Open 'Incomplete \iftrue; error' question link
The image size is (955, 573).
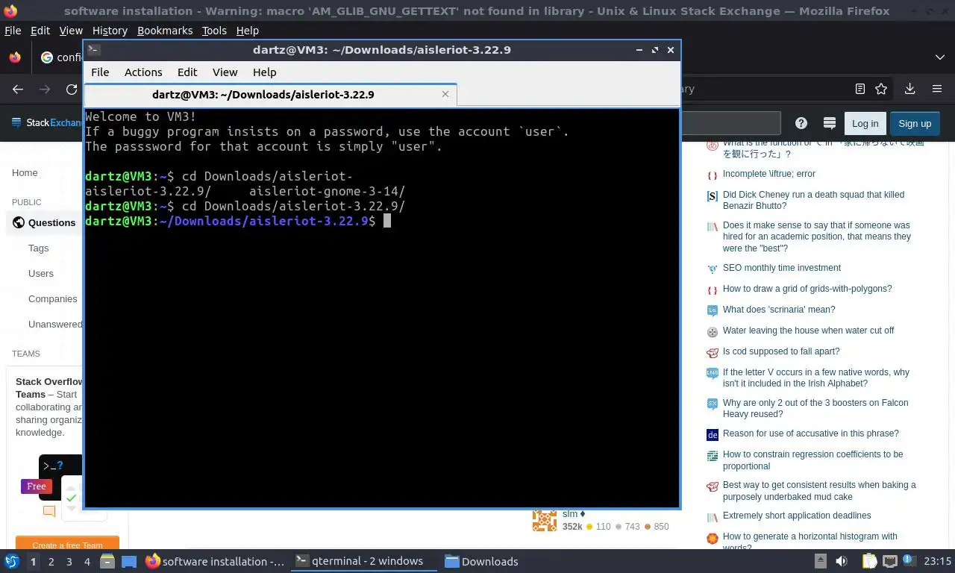(x=768, y=174)
